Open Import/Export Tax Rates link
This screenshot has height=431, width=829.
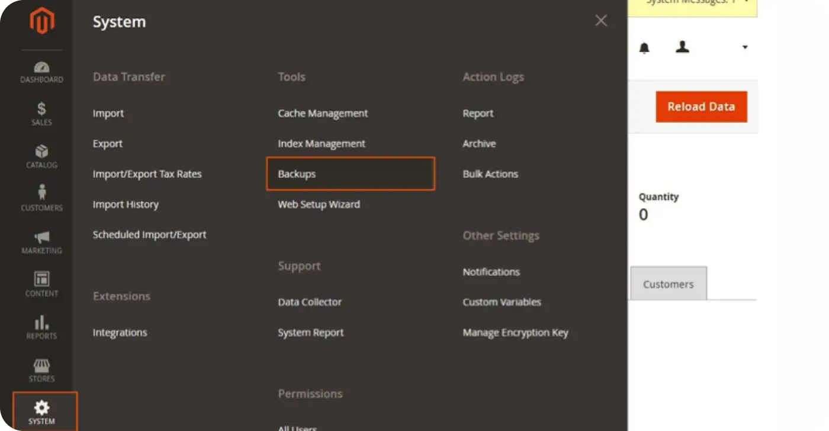pyautogui.click(x=147, y=174)
